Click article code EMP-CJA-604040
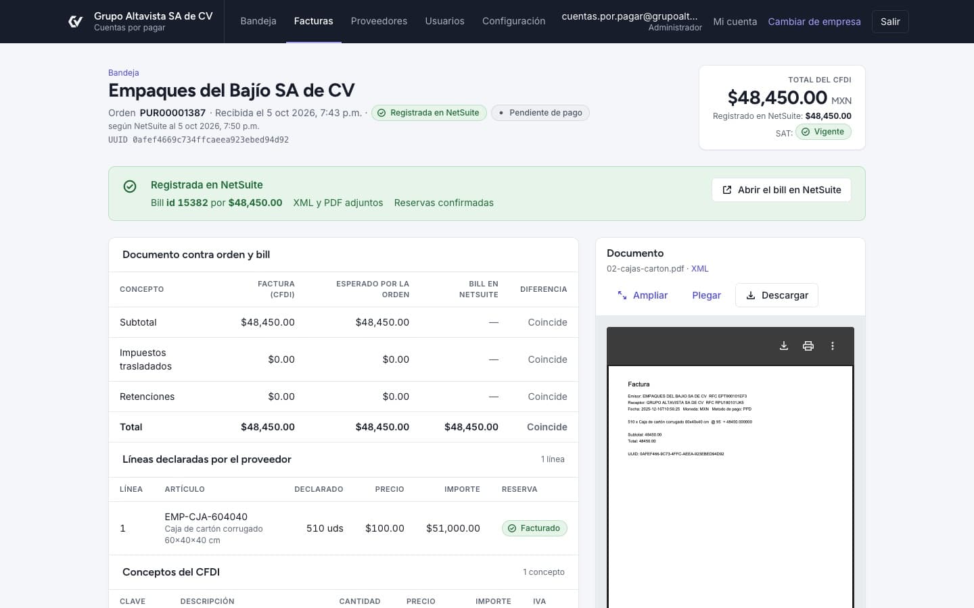This screenshot has height=608, width=974. (206, 517)
